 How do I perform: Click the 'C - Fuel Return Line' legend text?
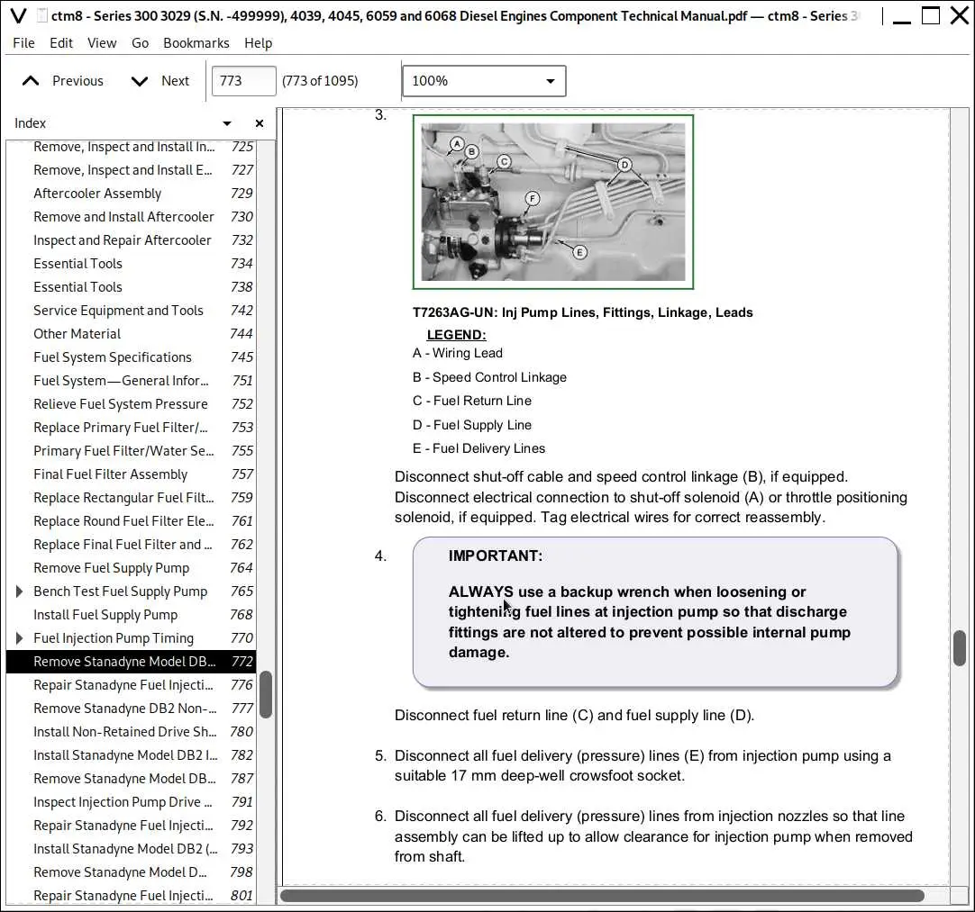pyautogui.click(x=472, y=401)
